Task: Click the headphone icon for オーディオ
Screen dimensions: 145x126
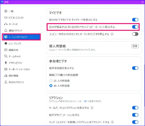Action: 6,24
